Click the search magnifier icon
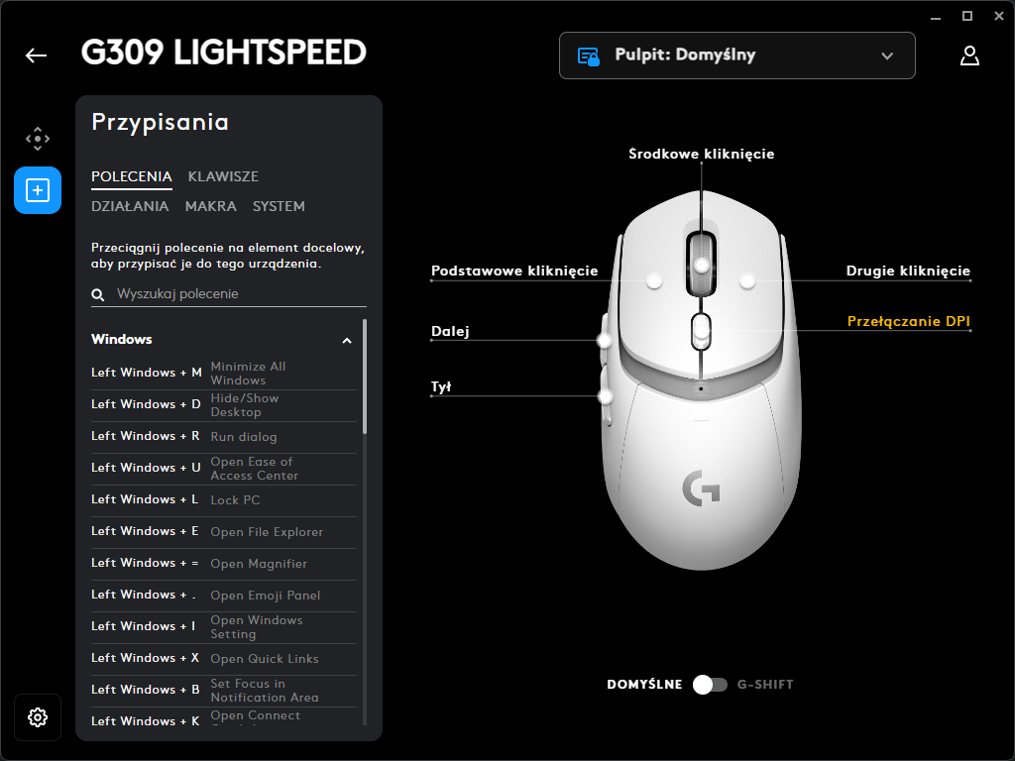The width and height of the screenshot is (1015, 761). 98,295
